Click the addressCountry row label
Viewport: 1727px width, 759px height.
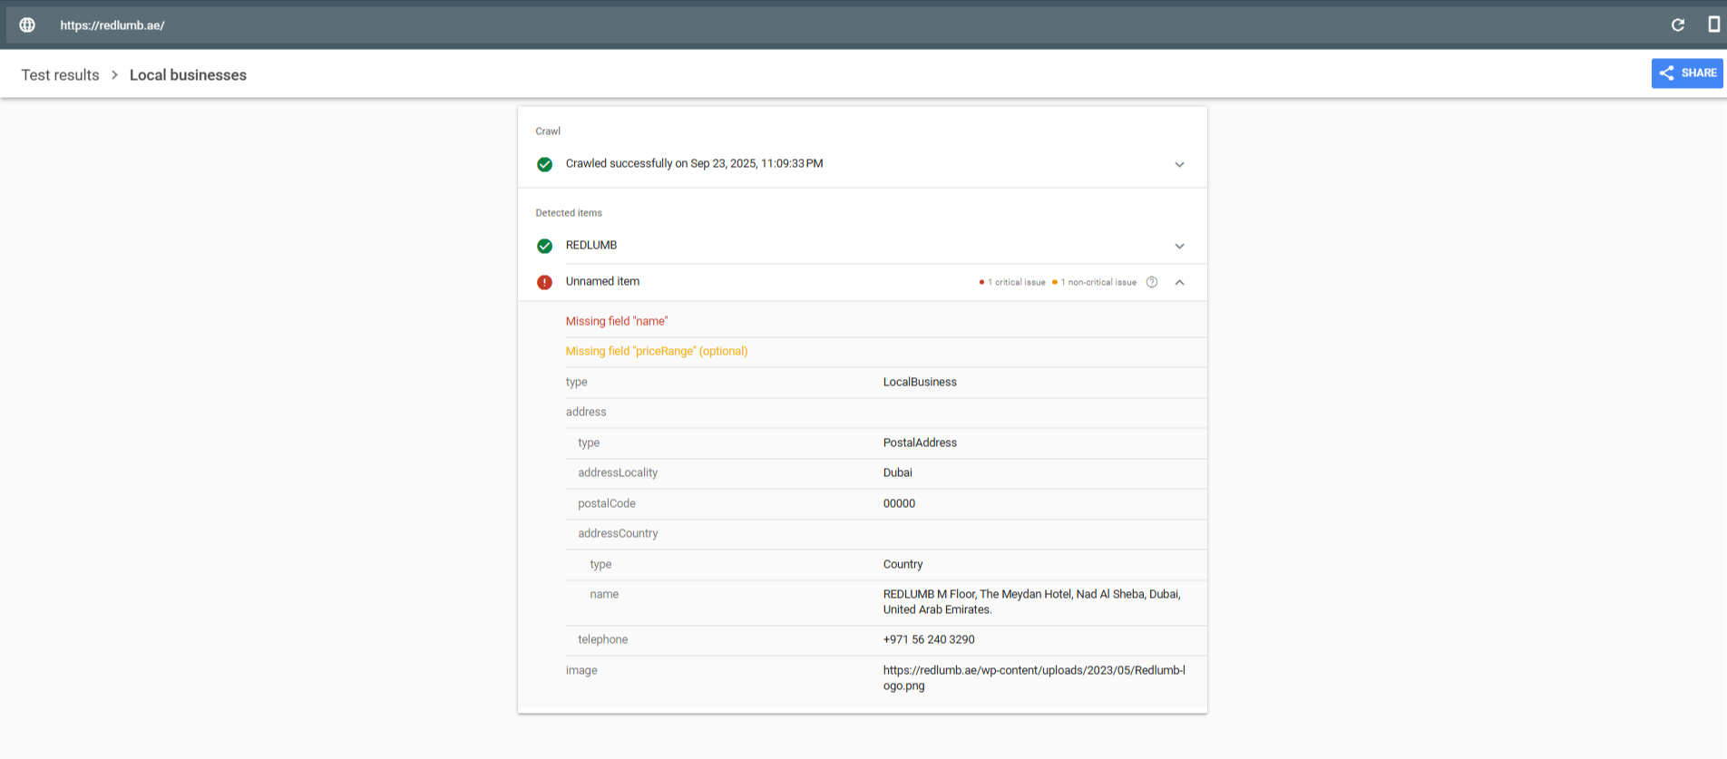(618, 533)
